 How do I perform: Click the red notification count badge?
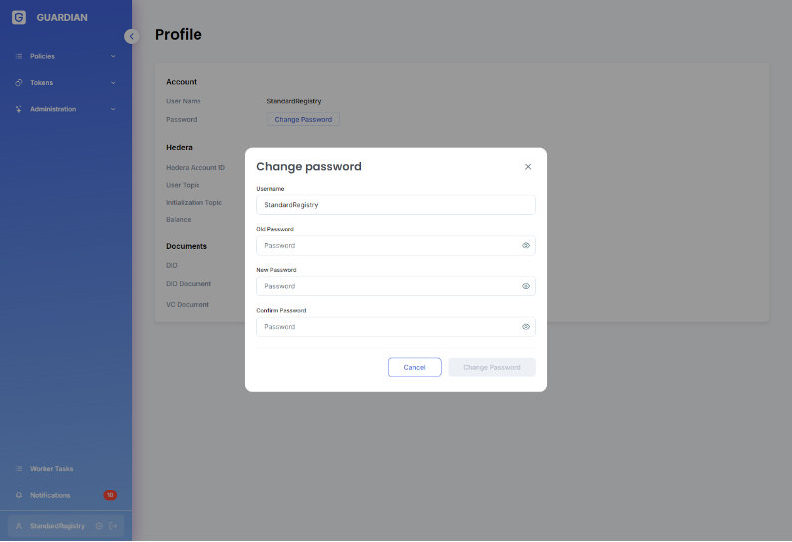click(110, 495)
